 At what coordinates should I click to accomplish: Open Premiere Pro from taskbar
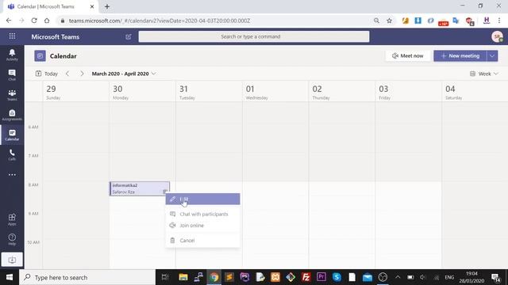point(321,277)
